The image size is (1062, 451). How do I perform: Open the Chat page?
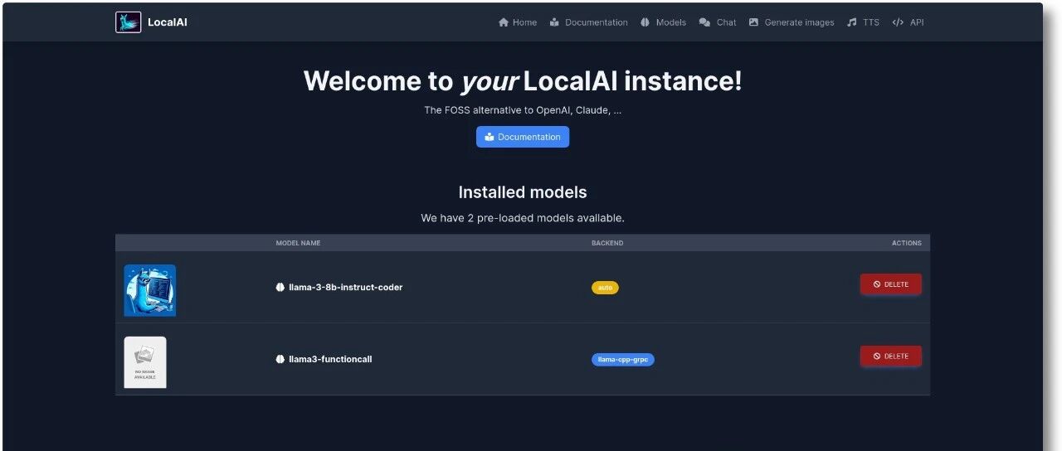(718, 22)
